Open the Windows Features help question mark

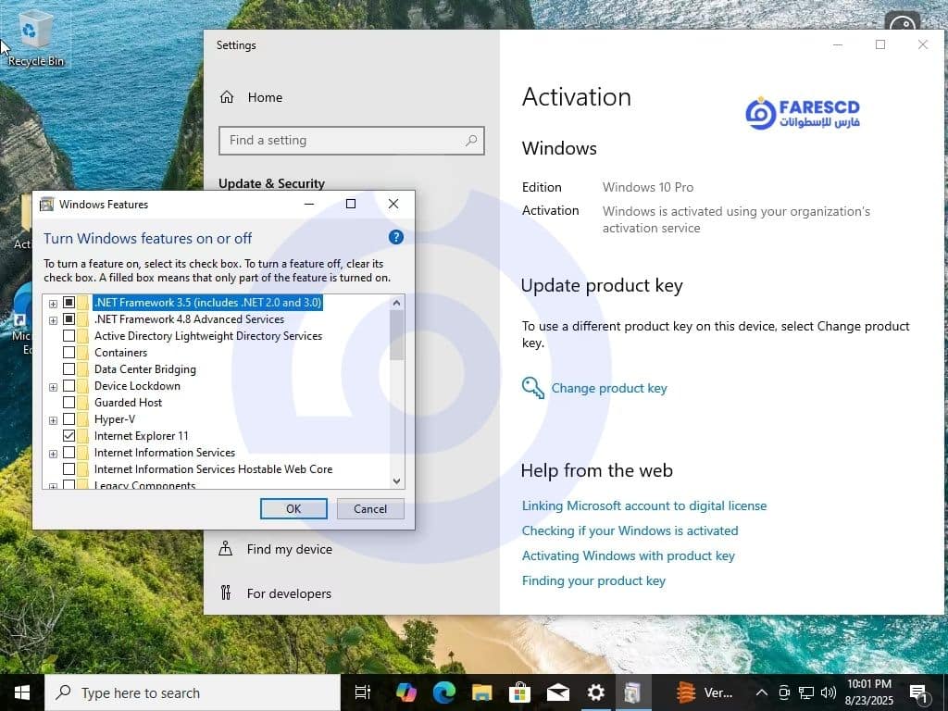pos(396,237)
